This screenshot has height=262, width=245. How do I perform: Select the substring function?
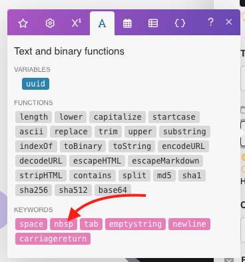click(x=184, y=132)
